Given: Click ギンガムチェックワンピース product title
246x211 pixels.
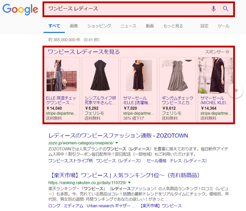Looking at the screenshot, I should click(x=178, y=101).
